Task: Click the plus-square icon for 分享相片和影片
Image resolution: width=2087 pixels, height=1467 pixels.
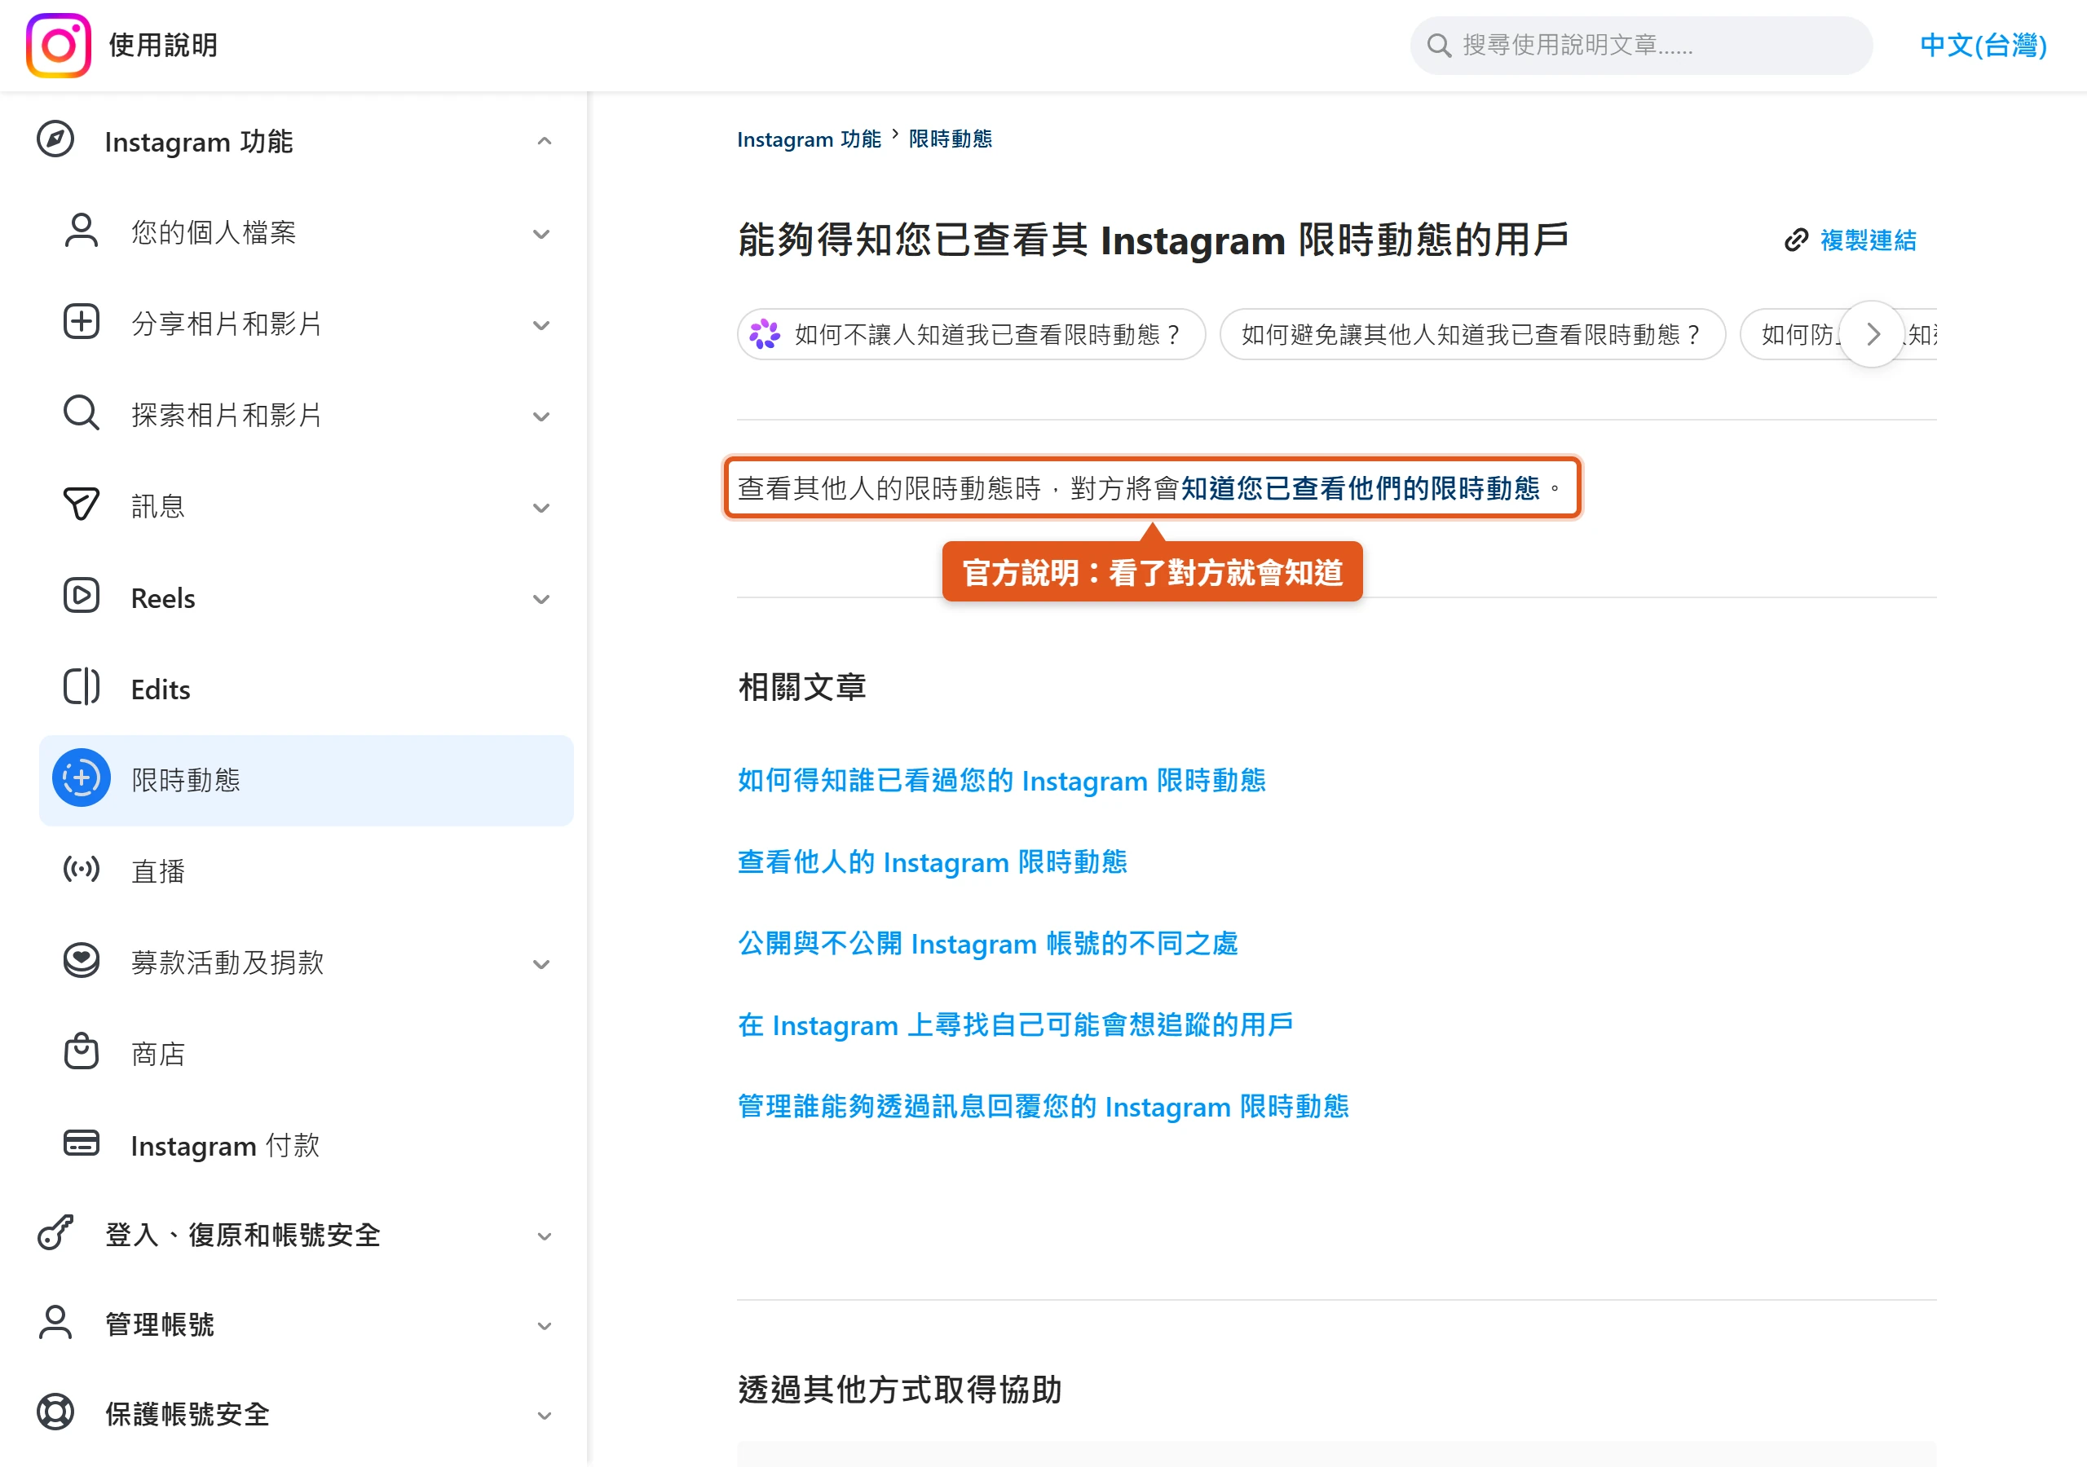Action: [x=81, y=322]
